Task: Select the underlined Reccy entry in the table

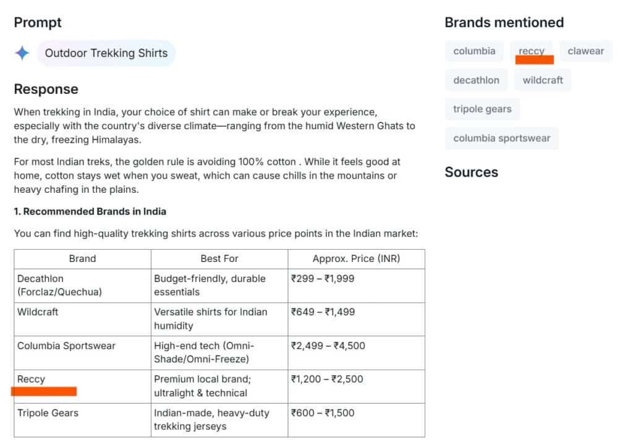Action: [30, 379]
